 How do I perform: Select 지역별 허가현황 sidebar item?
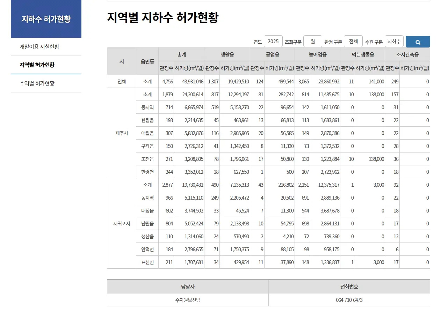click(46, 65)
